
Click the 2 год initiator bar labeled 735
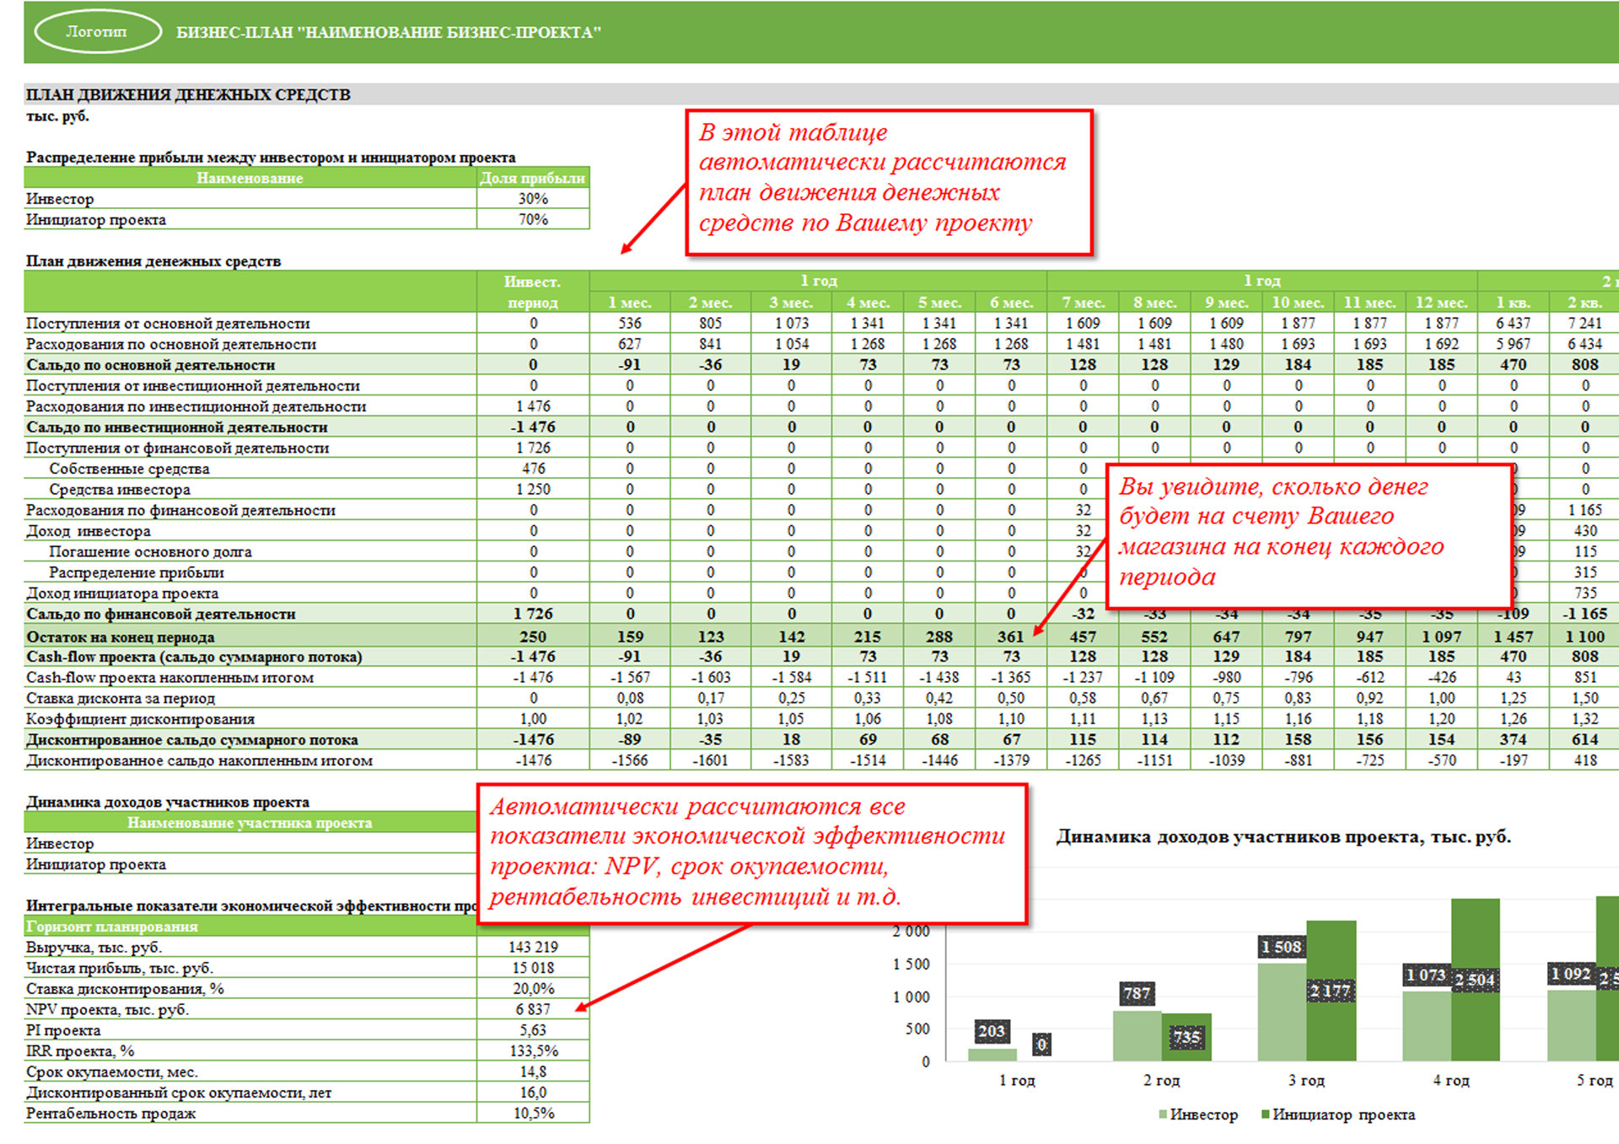pos(1186,1037)
